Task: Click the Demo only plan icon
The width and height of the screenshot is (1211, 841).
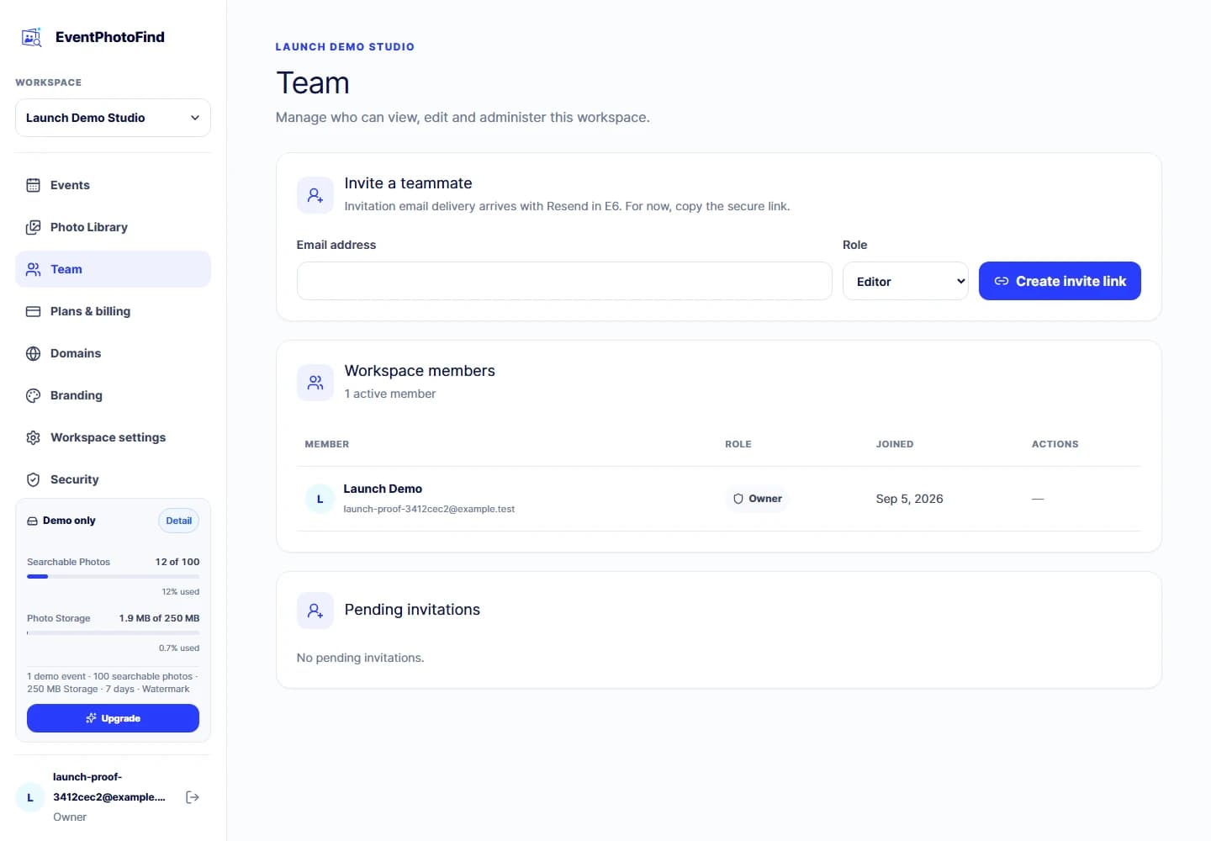Action: (x=33, y=521)
